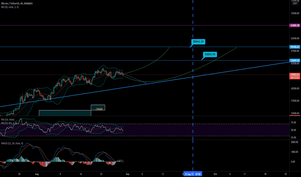
Task: Click the 1000.00 MACD axis value
Action: click(295, 152)
